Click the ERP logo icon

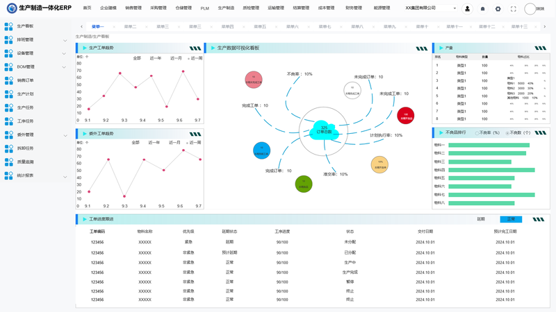pos(12,8)
